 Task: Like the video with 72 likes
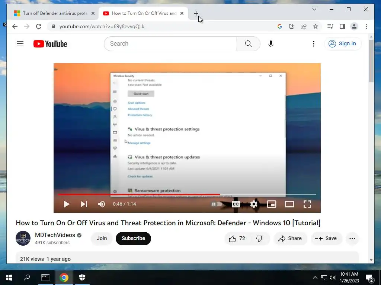(x=237, y=239)
